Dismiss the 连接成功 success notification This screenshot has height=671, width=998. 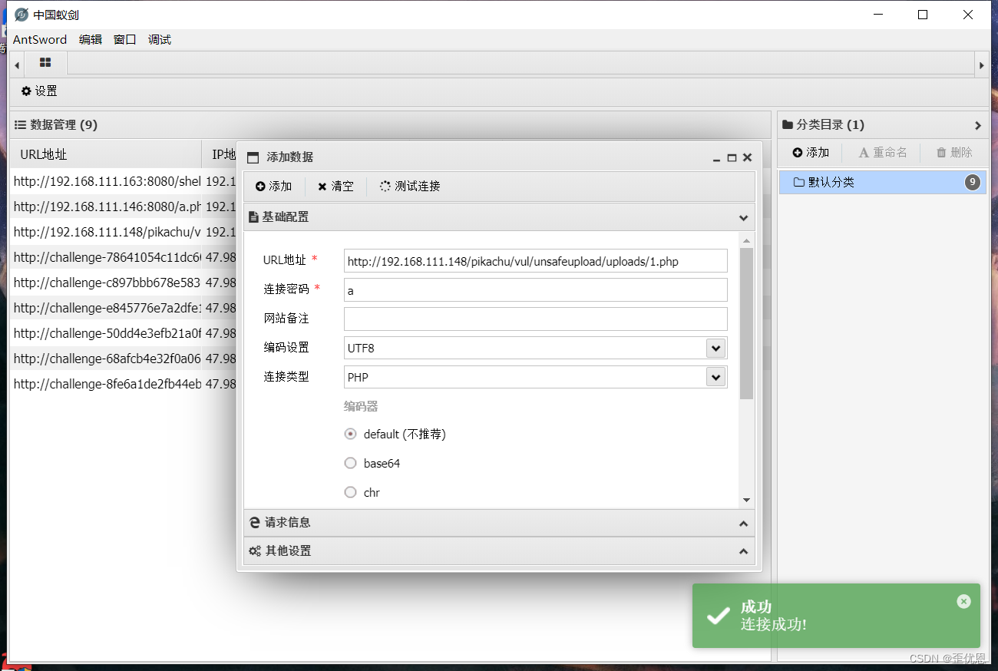tap(963, 601)
